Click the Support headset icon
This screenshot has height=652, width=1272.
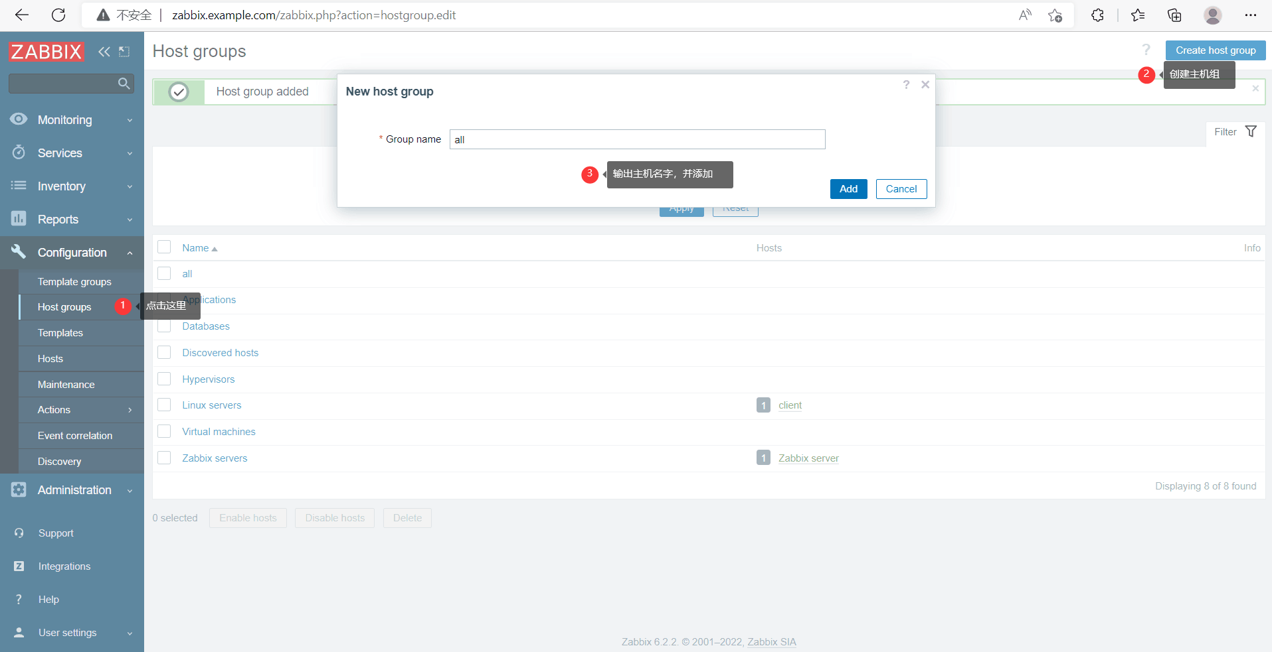(x=19, y=533)
